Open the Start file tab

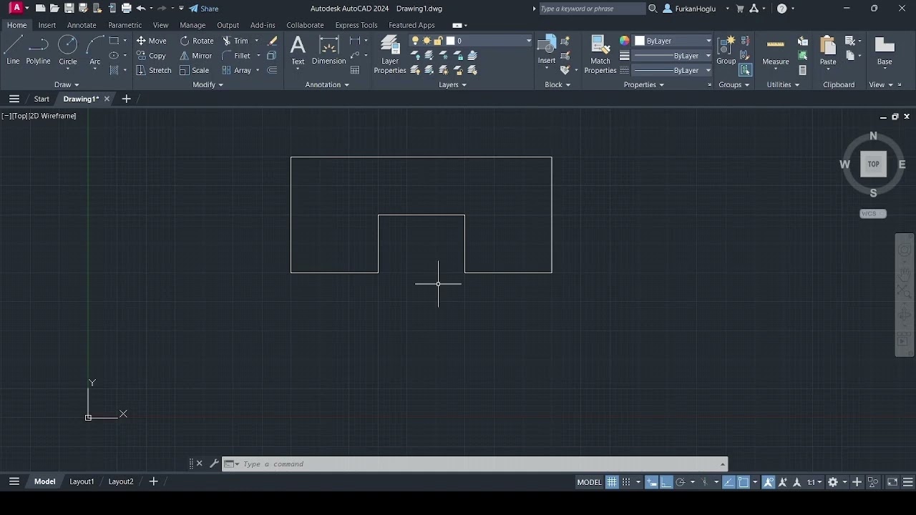click(42, 99)
